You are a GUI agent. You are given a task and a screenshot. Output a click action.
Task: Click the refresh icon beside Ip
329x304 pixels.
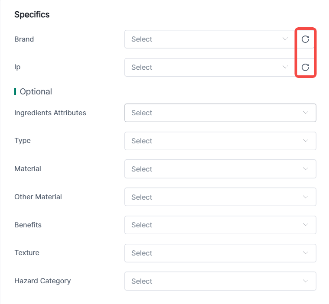click(x=305, y=67)
